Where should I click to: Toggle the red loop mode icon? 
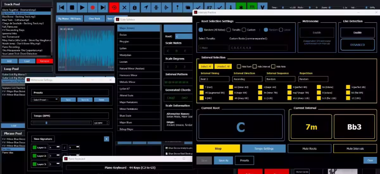point(114,8)
